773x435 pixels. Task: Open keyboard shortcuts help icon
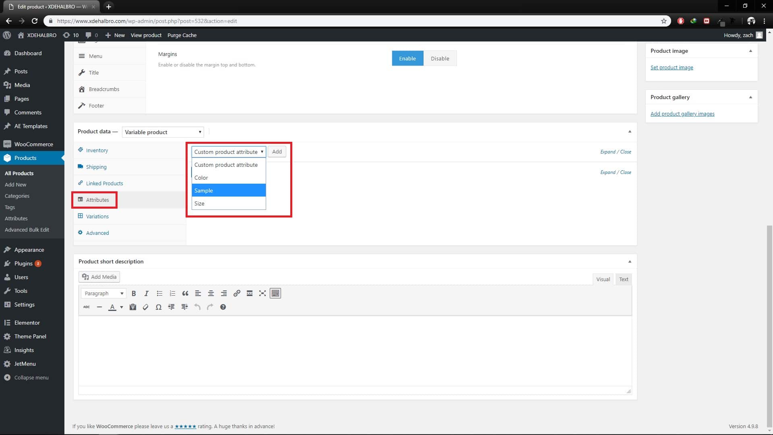pos(223,307)
